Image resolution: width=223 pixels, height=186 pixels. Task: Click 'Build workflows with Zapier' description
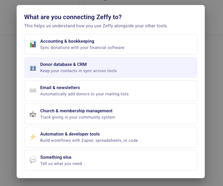[89, 140]
